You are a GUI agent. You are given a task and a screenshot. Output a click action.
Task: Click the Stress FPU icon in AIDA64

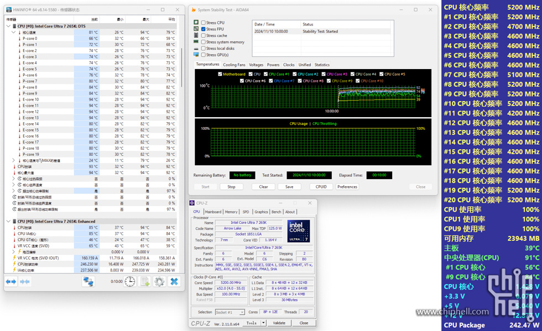[x=196, y=29]
